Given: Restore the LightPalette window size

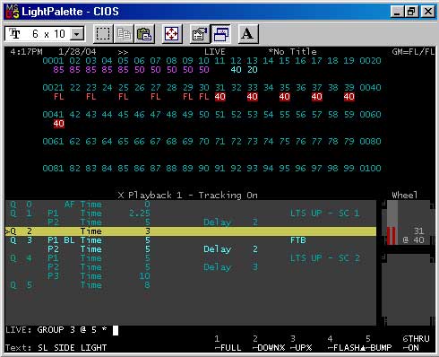Looking at the screenshot, I should click(411, 12).
